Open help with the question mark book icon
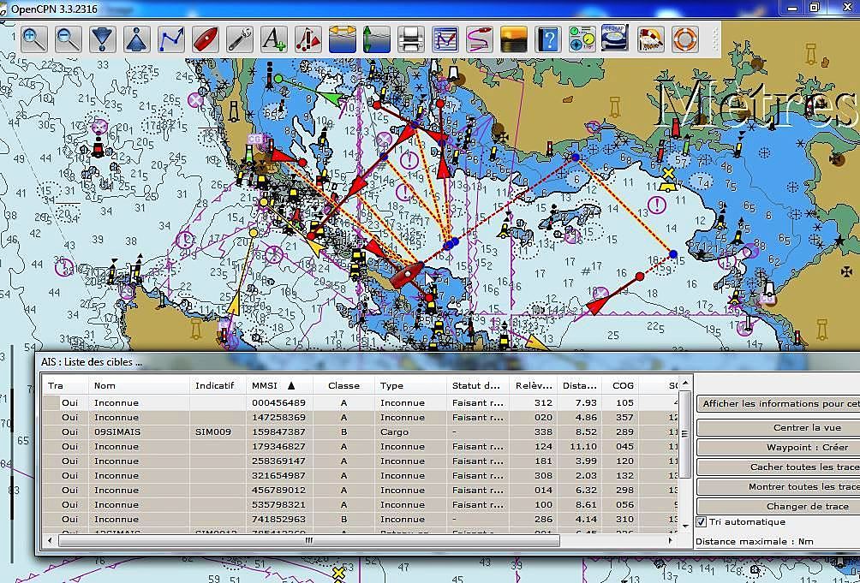The height and width of the screenshot is (583, 860). pyautogui.click(x=548, y=39)
